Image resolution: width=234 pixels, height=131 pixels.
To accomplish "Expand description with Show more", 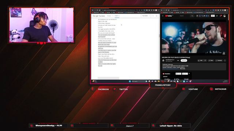I will pos(182,69).
